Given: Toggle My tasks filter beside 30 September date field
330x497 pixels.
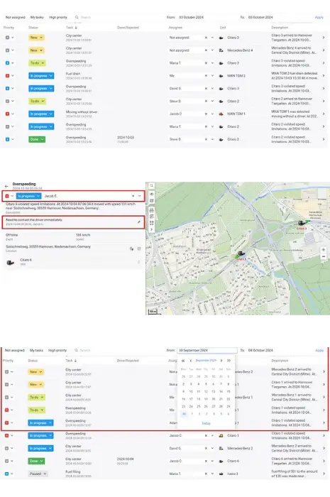Looking at the screenshot, I should click(x=36, y=350).
